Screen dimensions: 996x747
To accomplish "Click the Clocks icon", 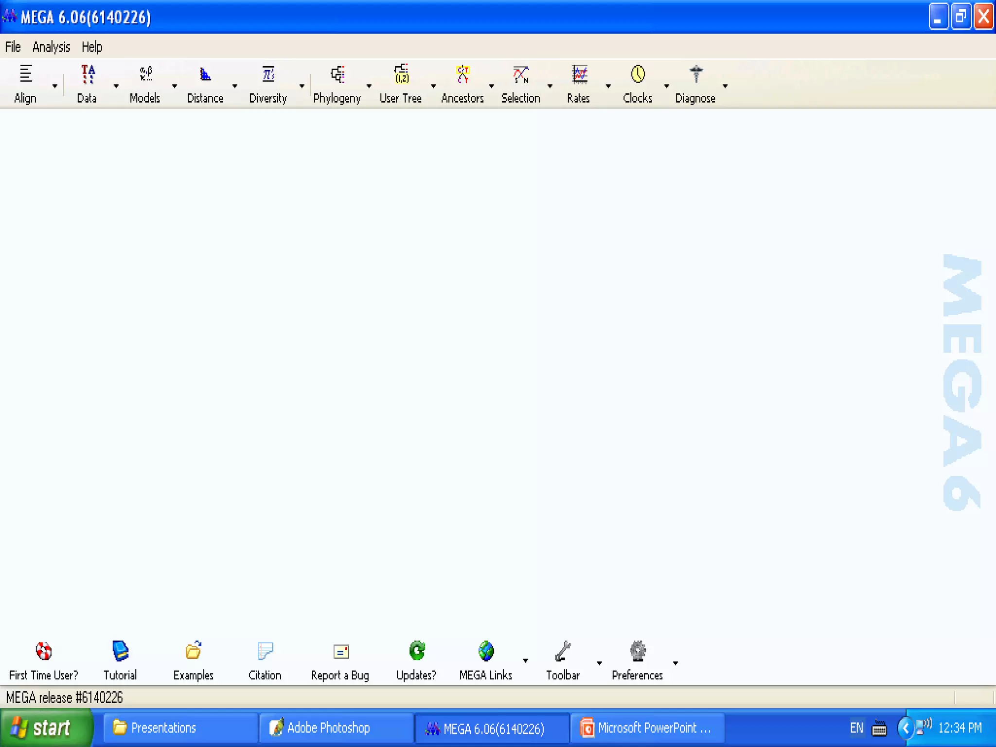I will click(x=638, y=74).
